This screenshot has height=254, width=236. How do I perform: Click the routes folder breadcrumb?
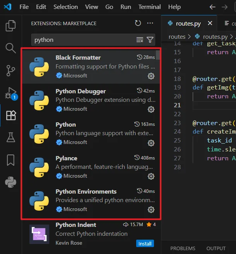177,37
